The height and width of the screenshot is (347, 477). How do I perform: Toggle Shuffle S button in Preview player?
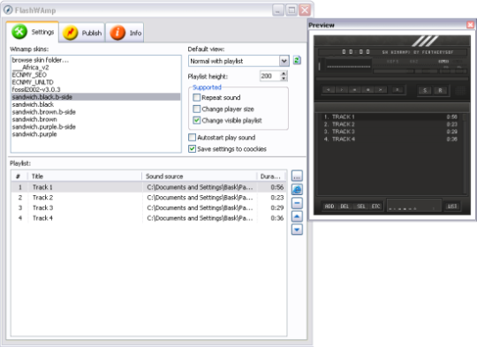(x=425, y=90)
